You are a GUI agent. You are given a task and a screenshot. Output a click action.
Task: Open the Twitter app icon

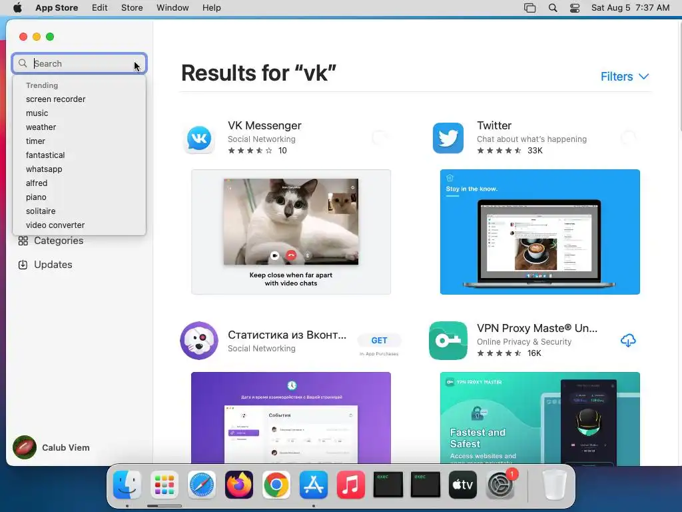coord(448,139)
